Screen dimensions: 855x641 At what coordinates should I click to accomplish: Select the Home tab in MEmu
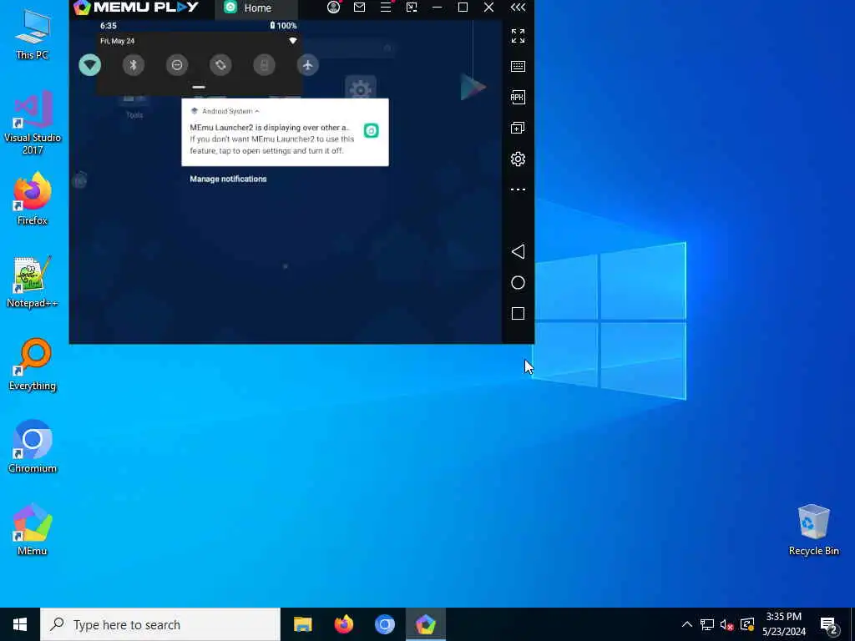coord(255,8)
